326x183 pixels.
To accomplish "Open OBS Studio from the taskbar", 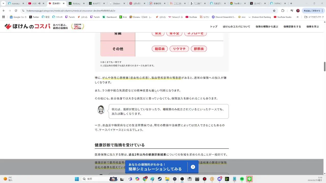I will [182, 179].
